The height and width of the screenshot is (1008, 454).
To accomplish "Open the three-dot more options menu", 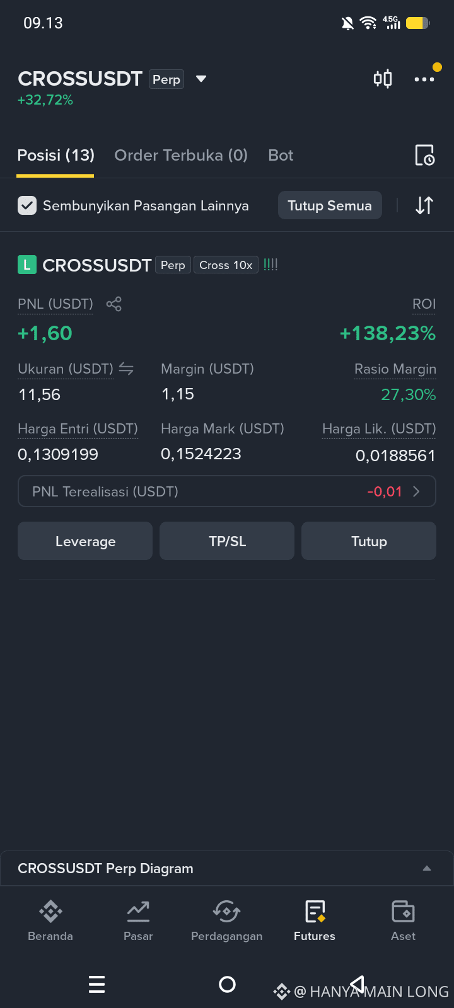I will click(424, 79).
